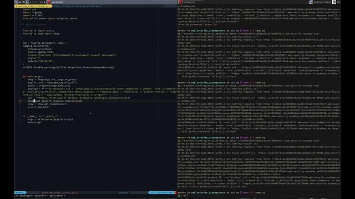Click the red app icon on the right window's title bar
The image size is (355, 199).
pyautogui.click(x=180, y=2)
